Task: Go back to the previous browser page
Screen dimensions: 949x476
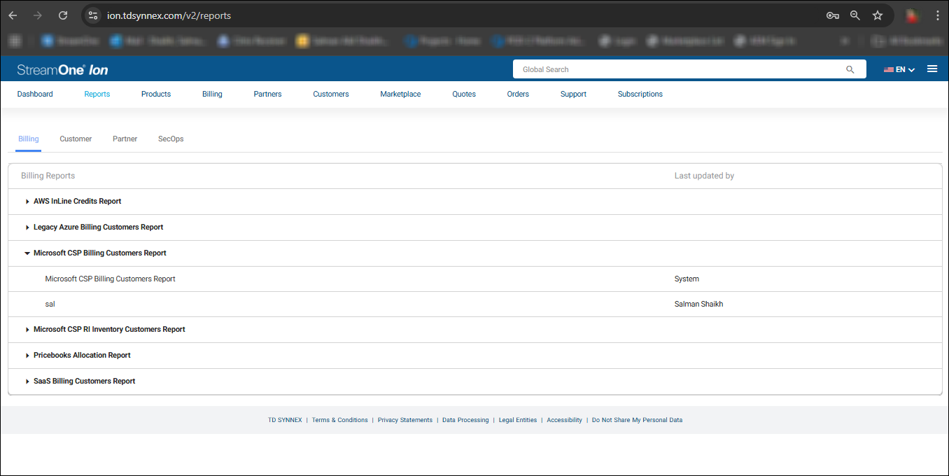Action: (x=13, y=15)
